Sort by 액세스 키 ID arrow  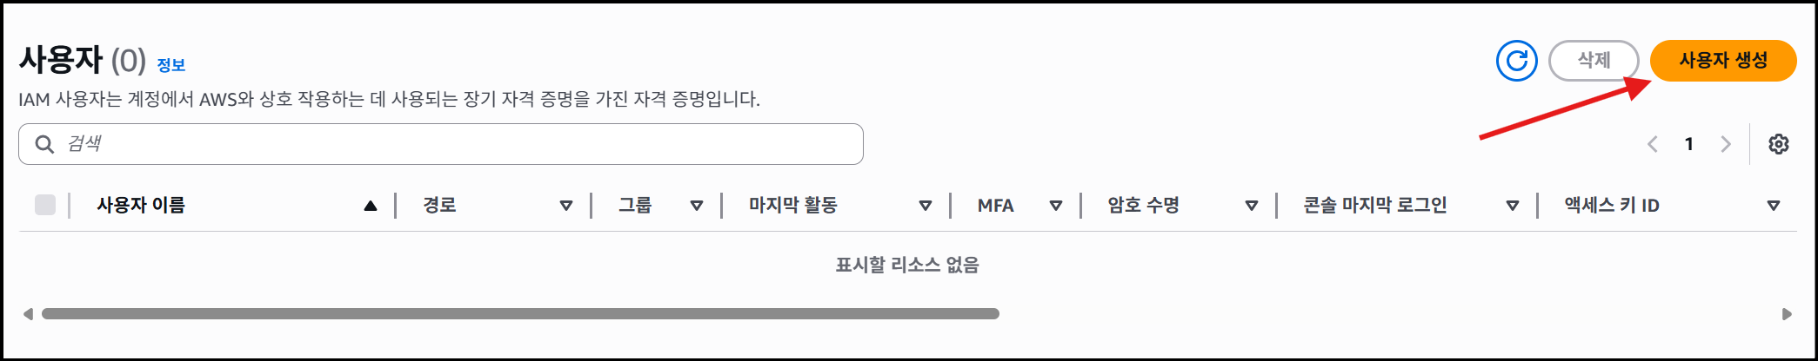pyautogui.click(x=1774, y=206)
